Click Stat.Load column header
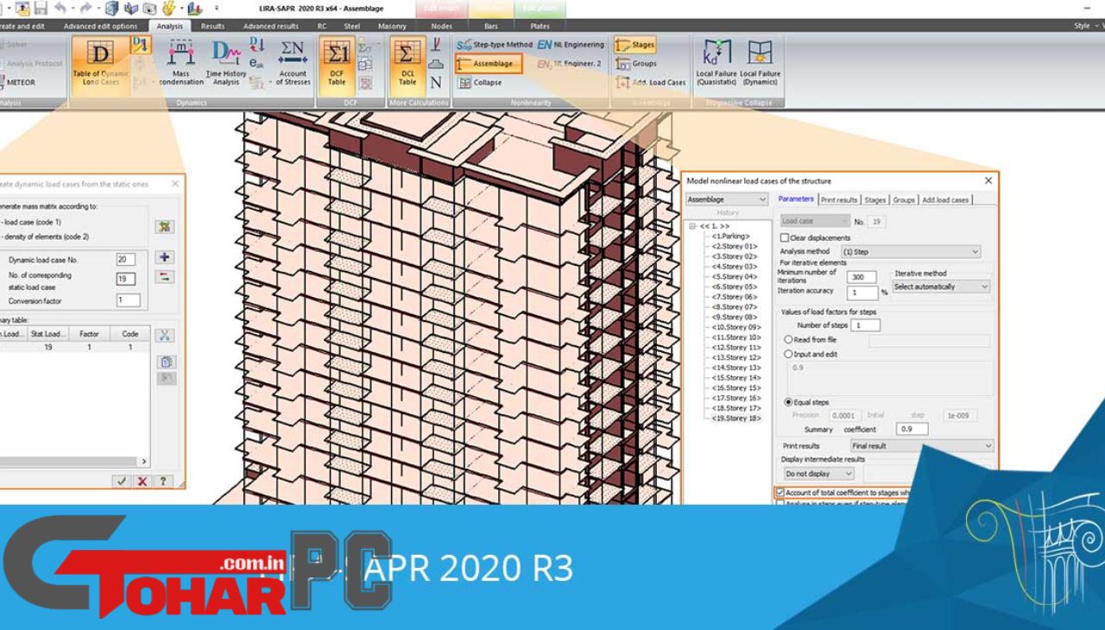This screenshot has width=1105, height=630. [47, 332]
